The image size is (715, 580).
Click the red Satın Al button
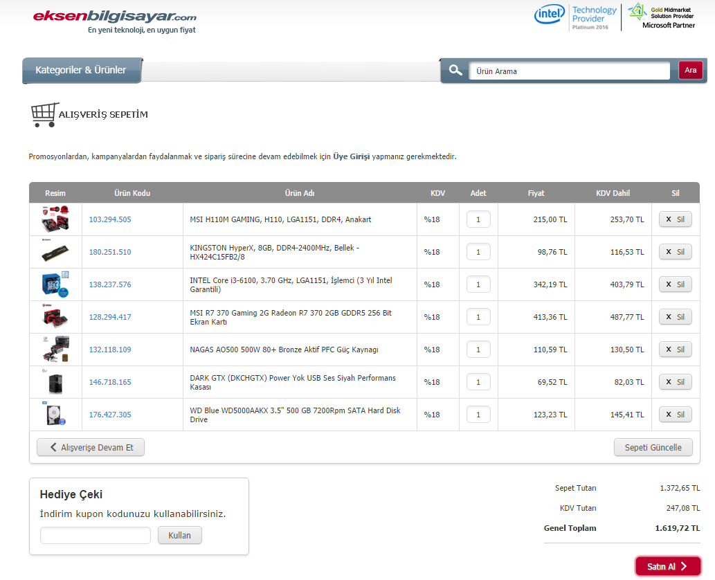(668, 566)
